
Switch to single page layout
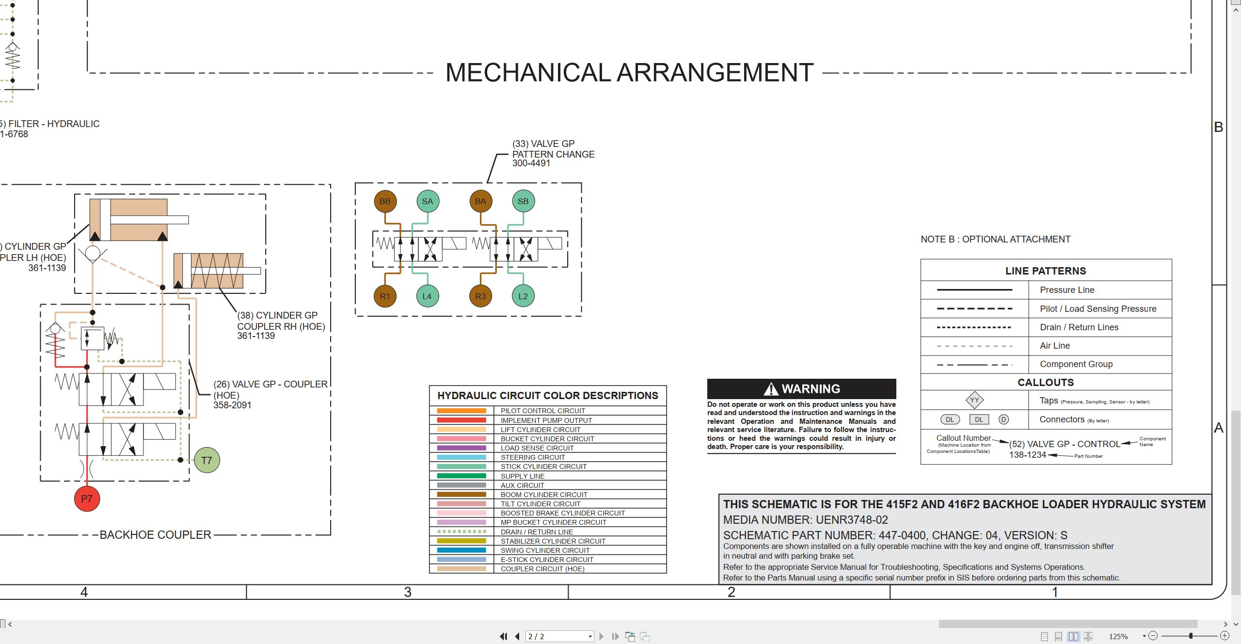(x=1044, y=636)
